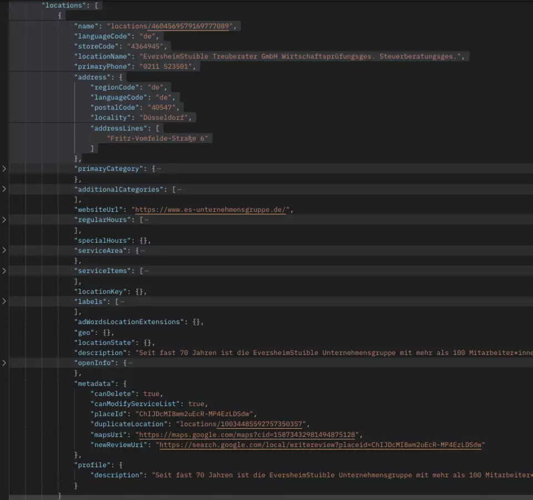Unfold the serviceItems array in gutter
Image resolution: width=533 pixels, height=500 pixels.
4,271
